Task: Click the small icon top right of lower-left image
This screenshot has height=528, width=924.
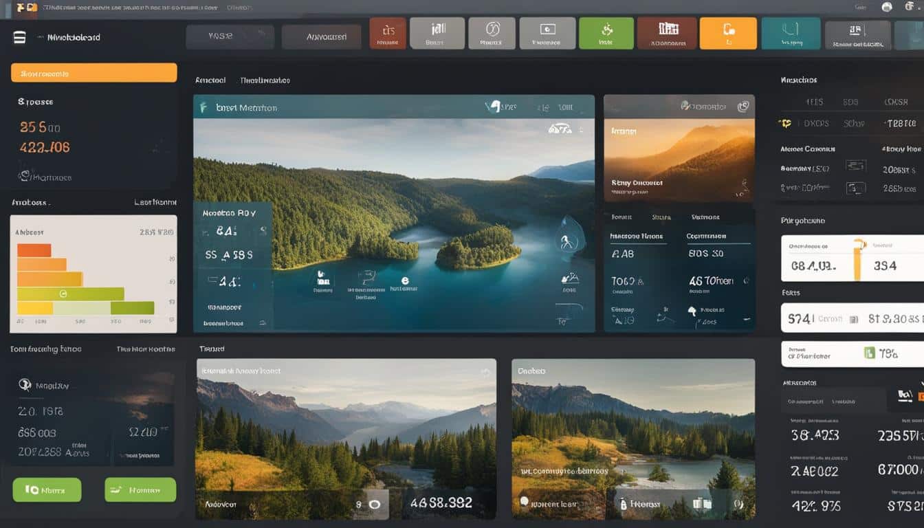Action: [x=485, y=373]
